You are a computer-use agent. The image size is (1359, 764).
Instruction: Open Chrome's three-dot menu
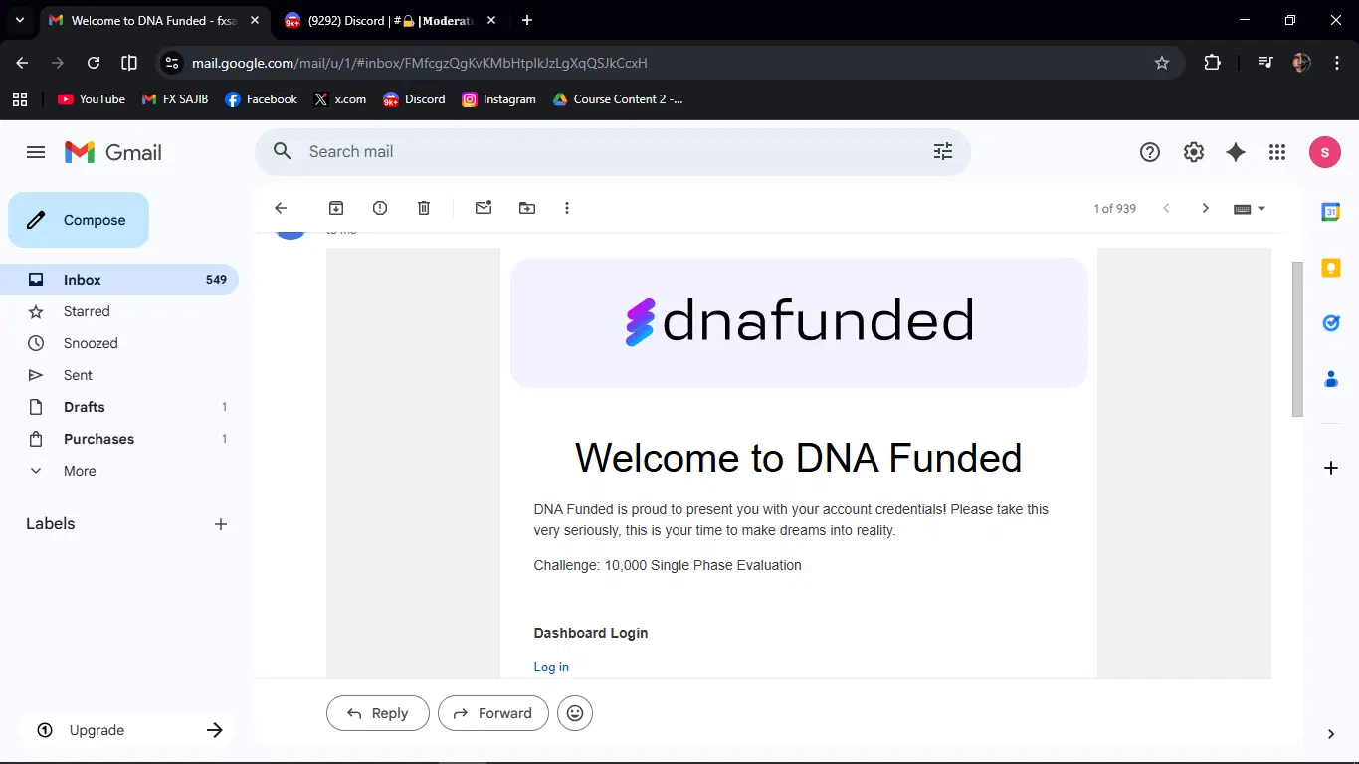click(x=1335, y=63)
